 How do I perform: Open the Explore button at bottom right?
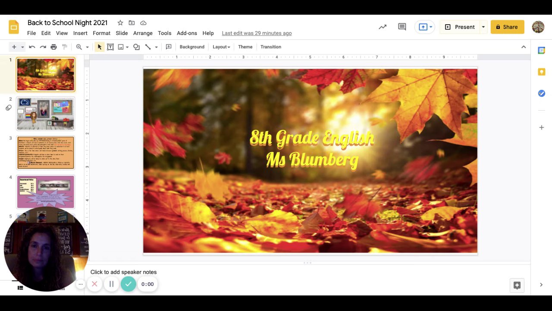point(517,285)
